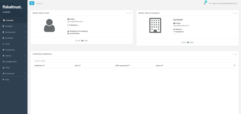The height and width of the screenshot is (114, 241).
Task: Collapse the Master data of company panel
Action: 233,13
